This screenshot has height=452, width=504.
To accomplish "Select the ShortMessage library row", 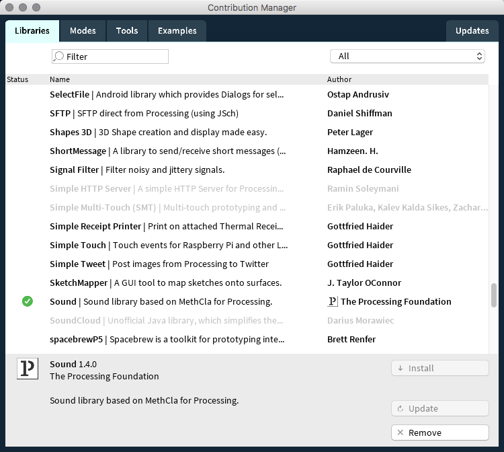I will tap(247, 151).
